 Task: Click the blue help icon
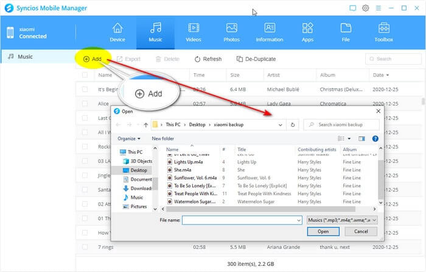(375, 138)
